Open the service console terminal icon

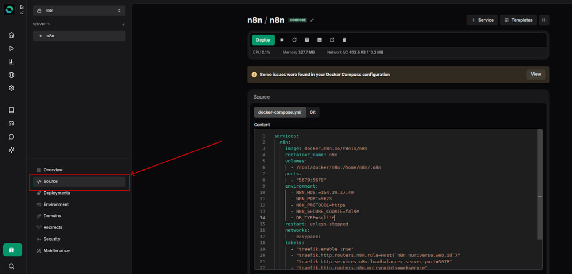(x=319, y=40)
